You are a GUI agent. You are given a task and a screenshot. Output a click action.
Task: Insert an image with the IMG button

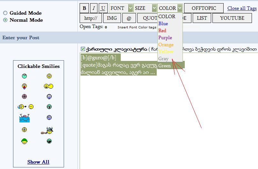tap(112, 18)
